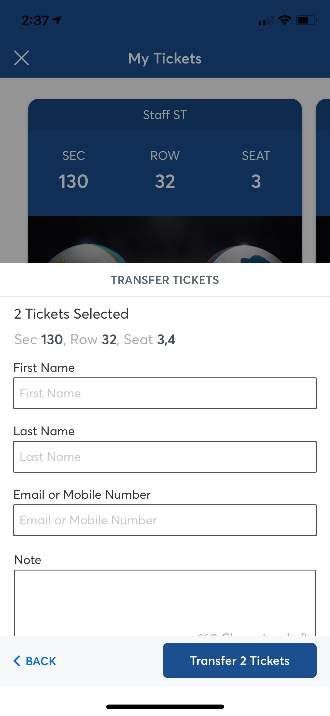This screenshot has width=330, height=716.
Task: Tap the Staff ST ticket card header
Action: pos(165,115)
